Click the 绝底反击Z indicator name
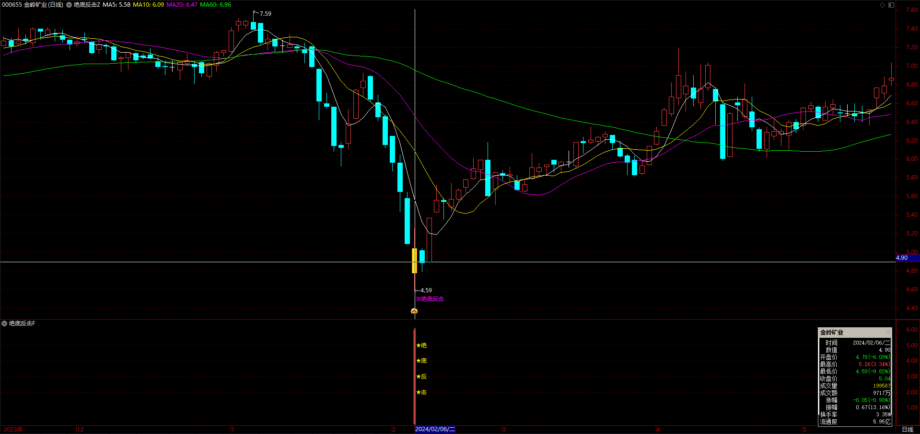This screenshot has width=920, height=434. tap(87, 5)
